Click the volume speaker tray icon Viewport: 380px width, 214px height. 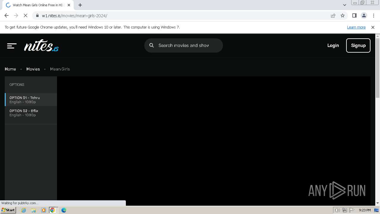tap(338, 210)
